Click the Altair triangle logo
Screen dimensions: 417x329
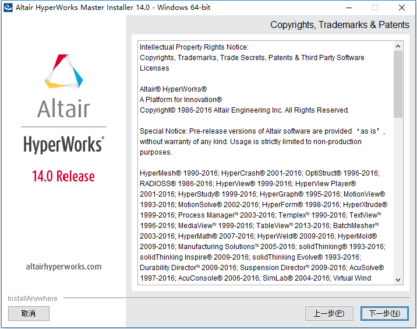[x=63, y=71]
